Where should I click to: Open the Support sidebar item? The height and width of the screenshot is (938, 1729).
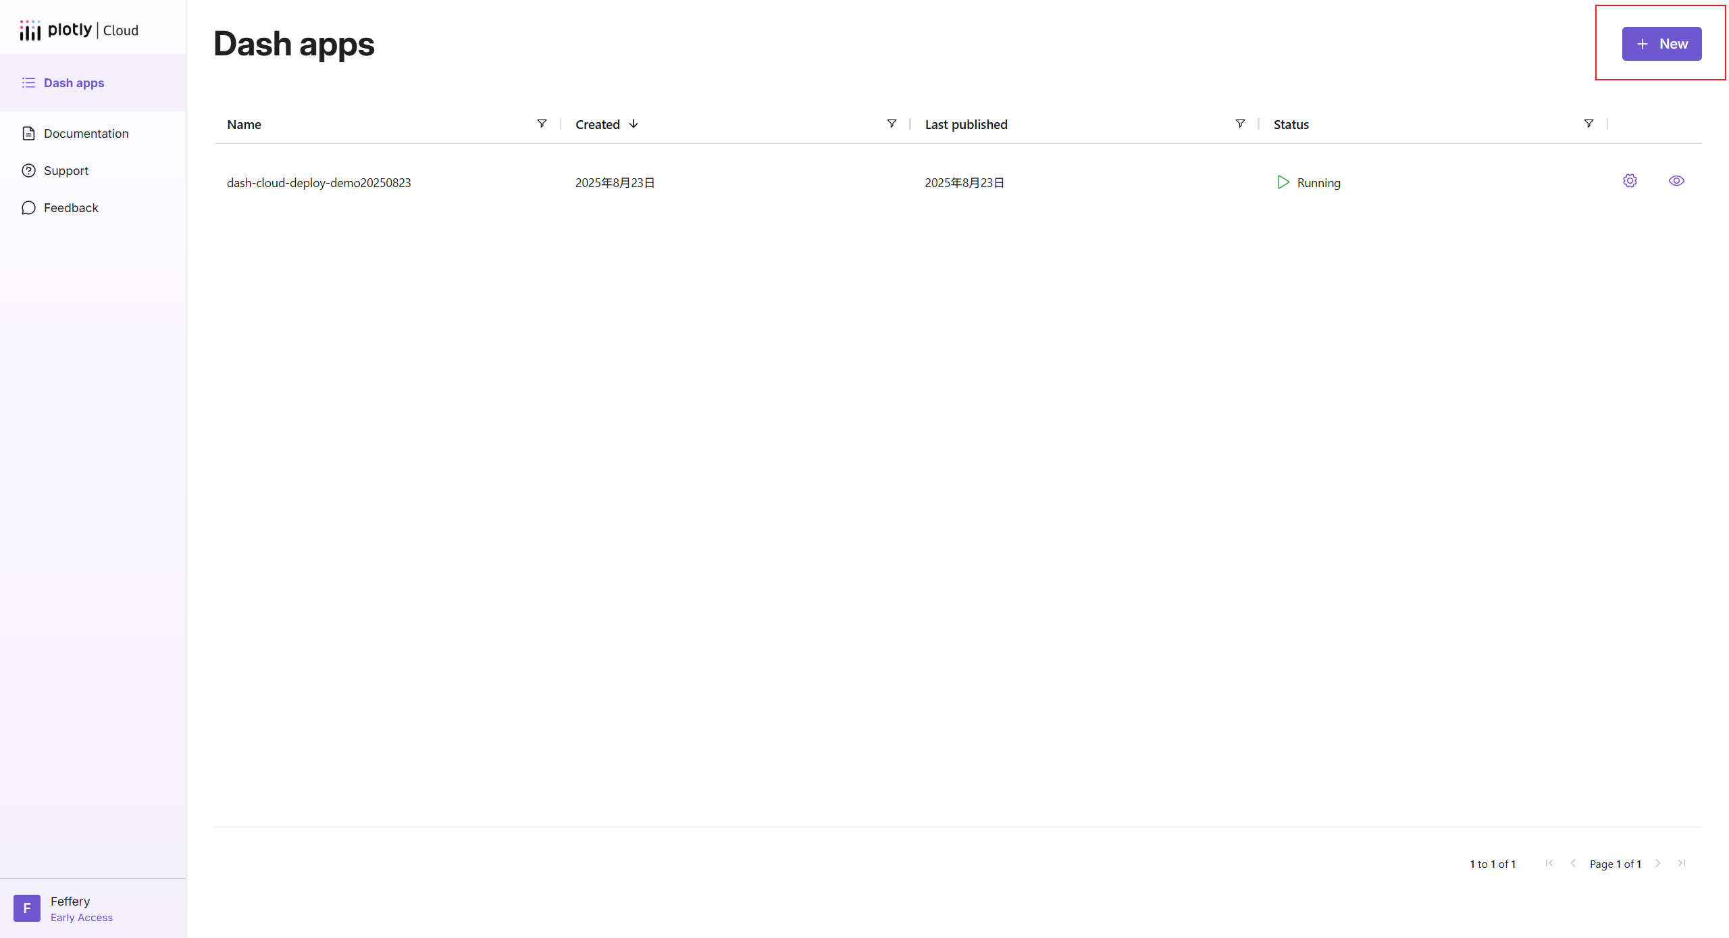(x=66, y=171)
